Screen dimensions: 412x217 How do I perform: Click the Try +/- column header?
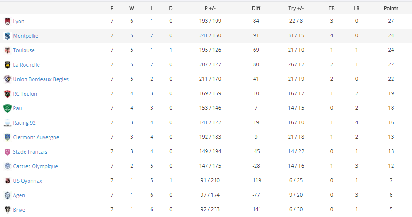(x=296, y=8)
